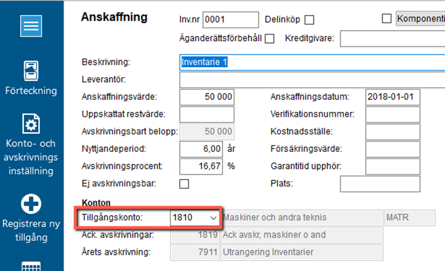Expand the Tillgångskonto 1810 dropdown
This screenshot has height=271, width=445.
[213, 218]
